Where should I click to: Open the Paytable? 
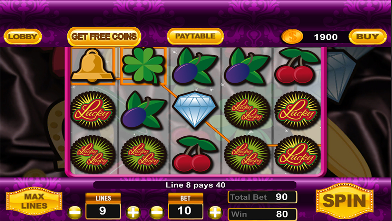195,36
